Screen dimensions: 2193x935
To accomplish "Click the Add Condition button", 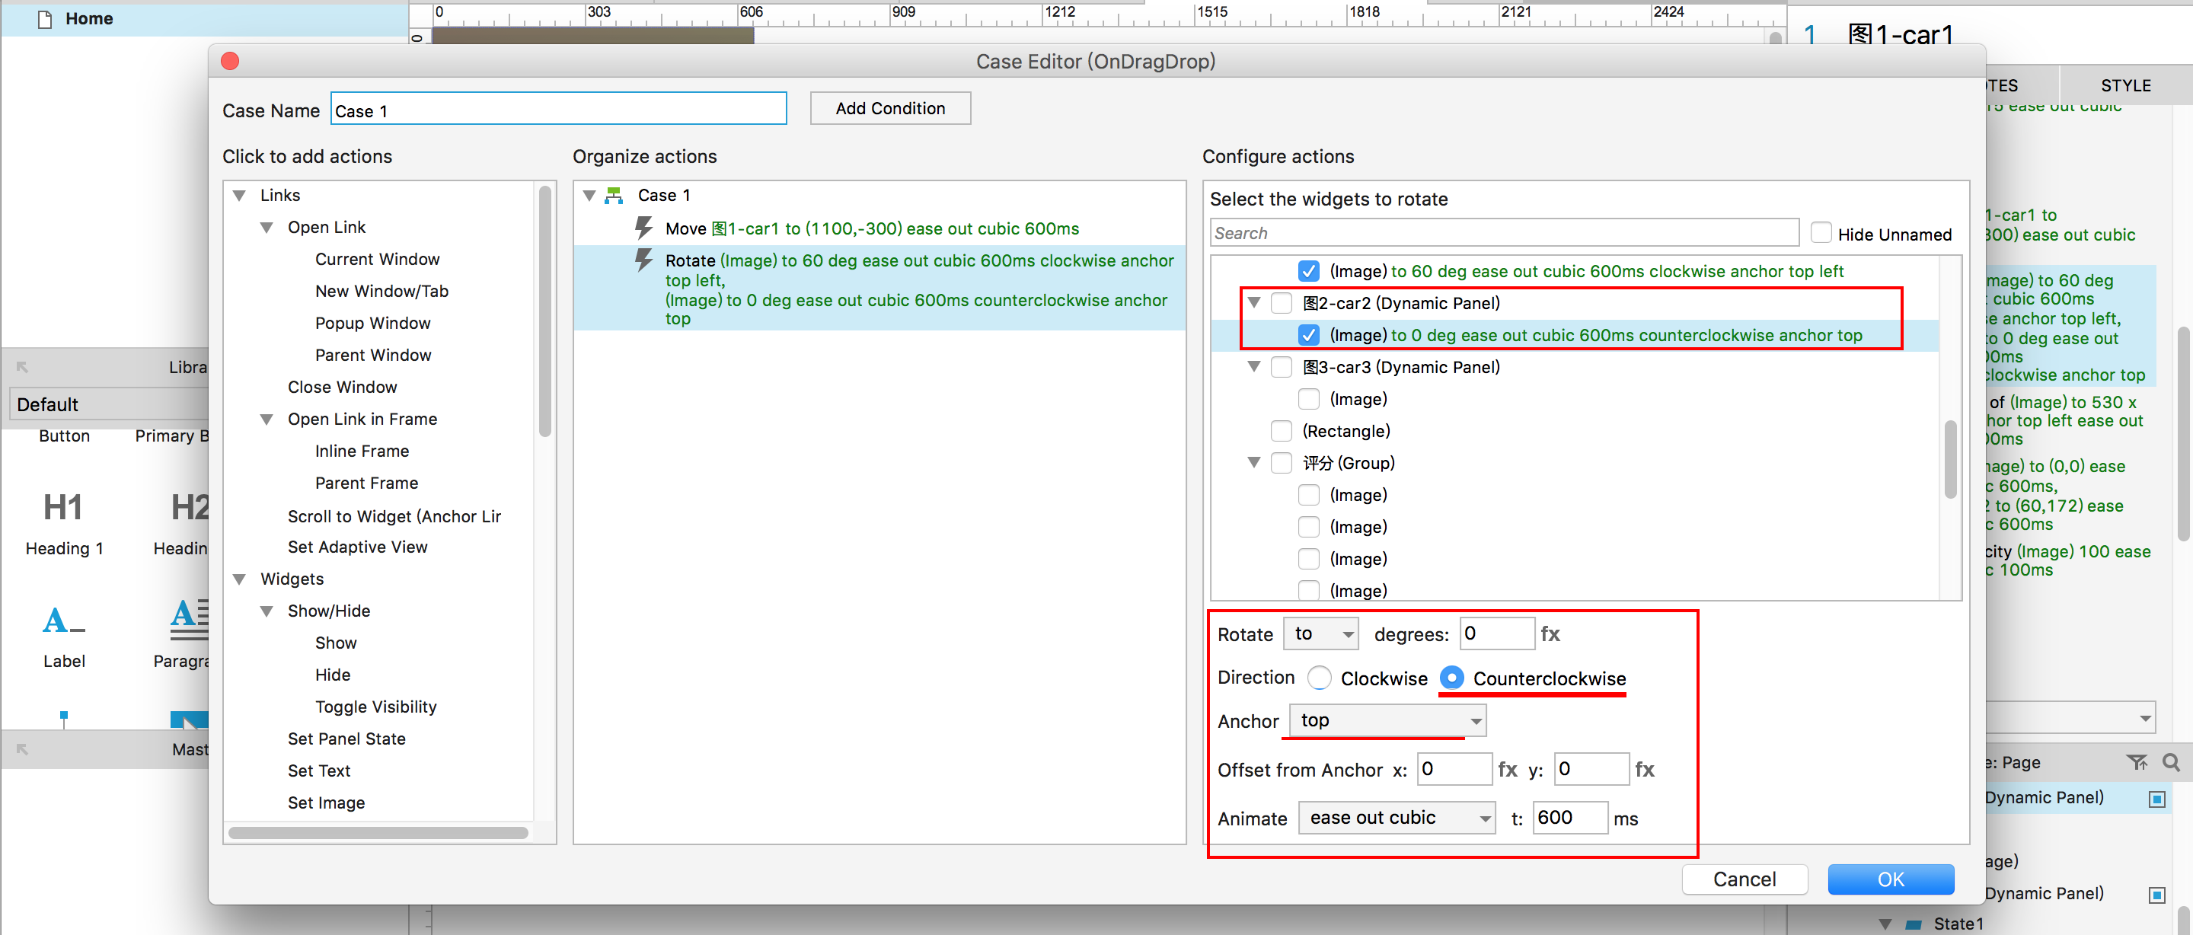I will (889, 109).
